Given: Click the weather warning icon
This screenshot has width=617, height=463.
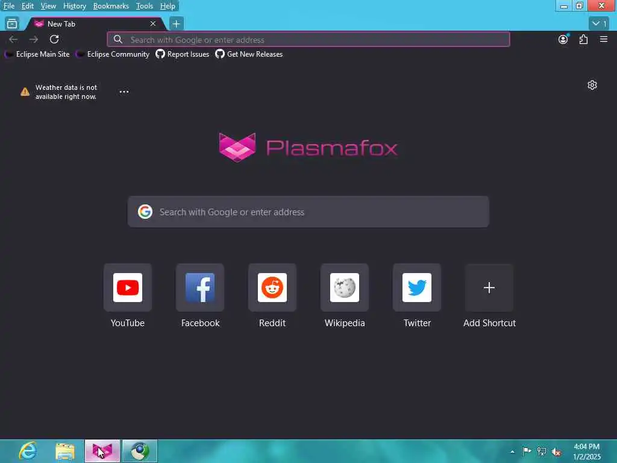Looking at the screenshot, I should 25,92.
